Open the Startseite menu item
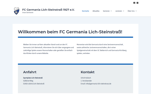This screenshot has height=94, width=151. click(85, 11)
